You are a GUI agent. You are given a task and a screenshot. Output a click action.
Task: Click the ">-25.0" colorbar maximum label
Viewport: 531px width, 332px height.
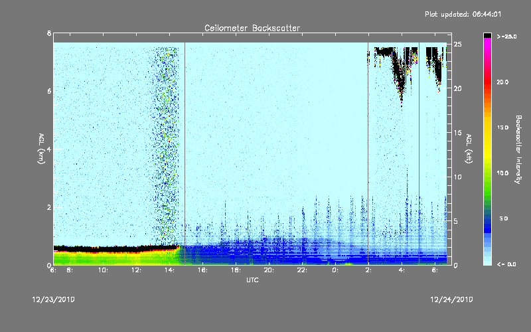pos(506,37)
